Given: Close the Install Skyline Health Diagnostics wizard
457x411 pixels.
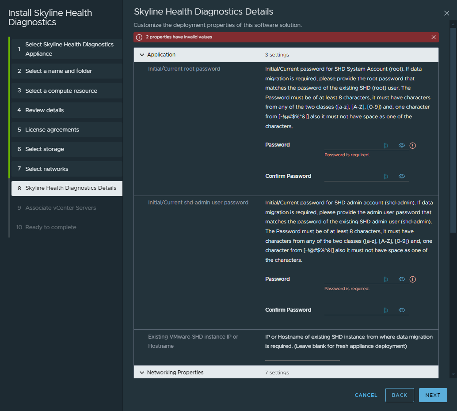Looking at the screenshot, I should pos(446,13).
